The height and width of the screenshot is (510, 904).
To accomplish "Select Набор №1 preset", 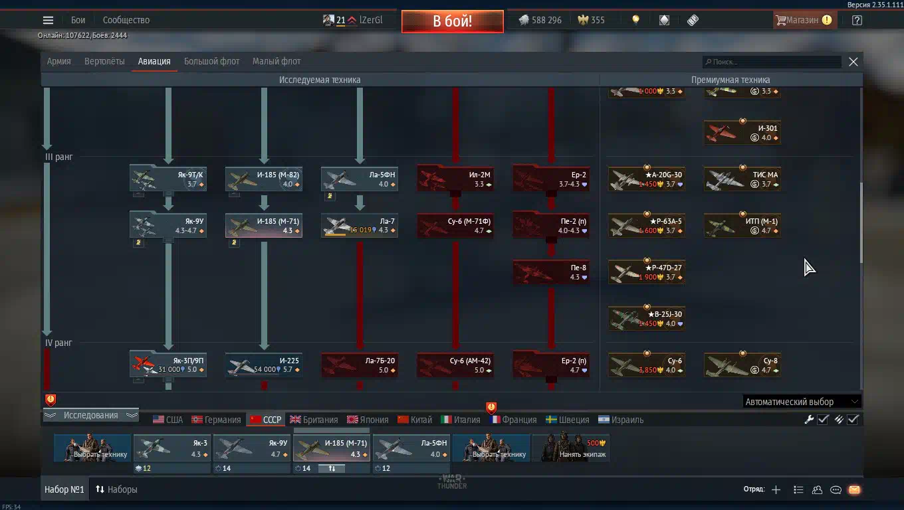I will [64, 489].
